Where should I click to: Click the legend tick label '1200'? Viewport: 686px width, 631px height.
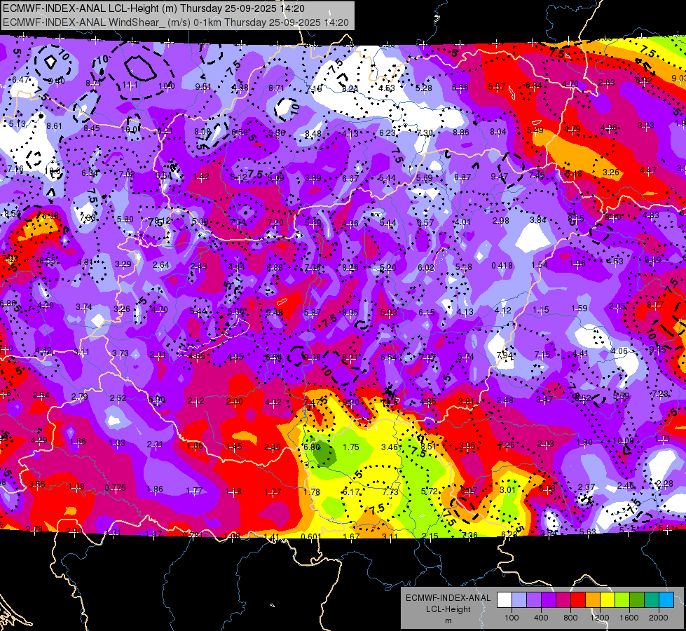tap(599, 618)
